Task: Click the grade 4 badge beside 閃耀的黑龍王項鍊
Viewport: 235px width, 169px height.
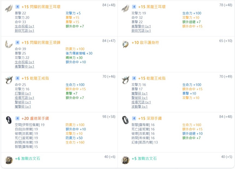Action: pos(17,42)
